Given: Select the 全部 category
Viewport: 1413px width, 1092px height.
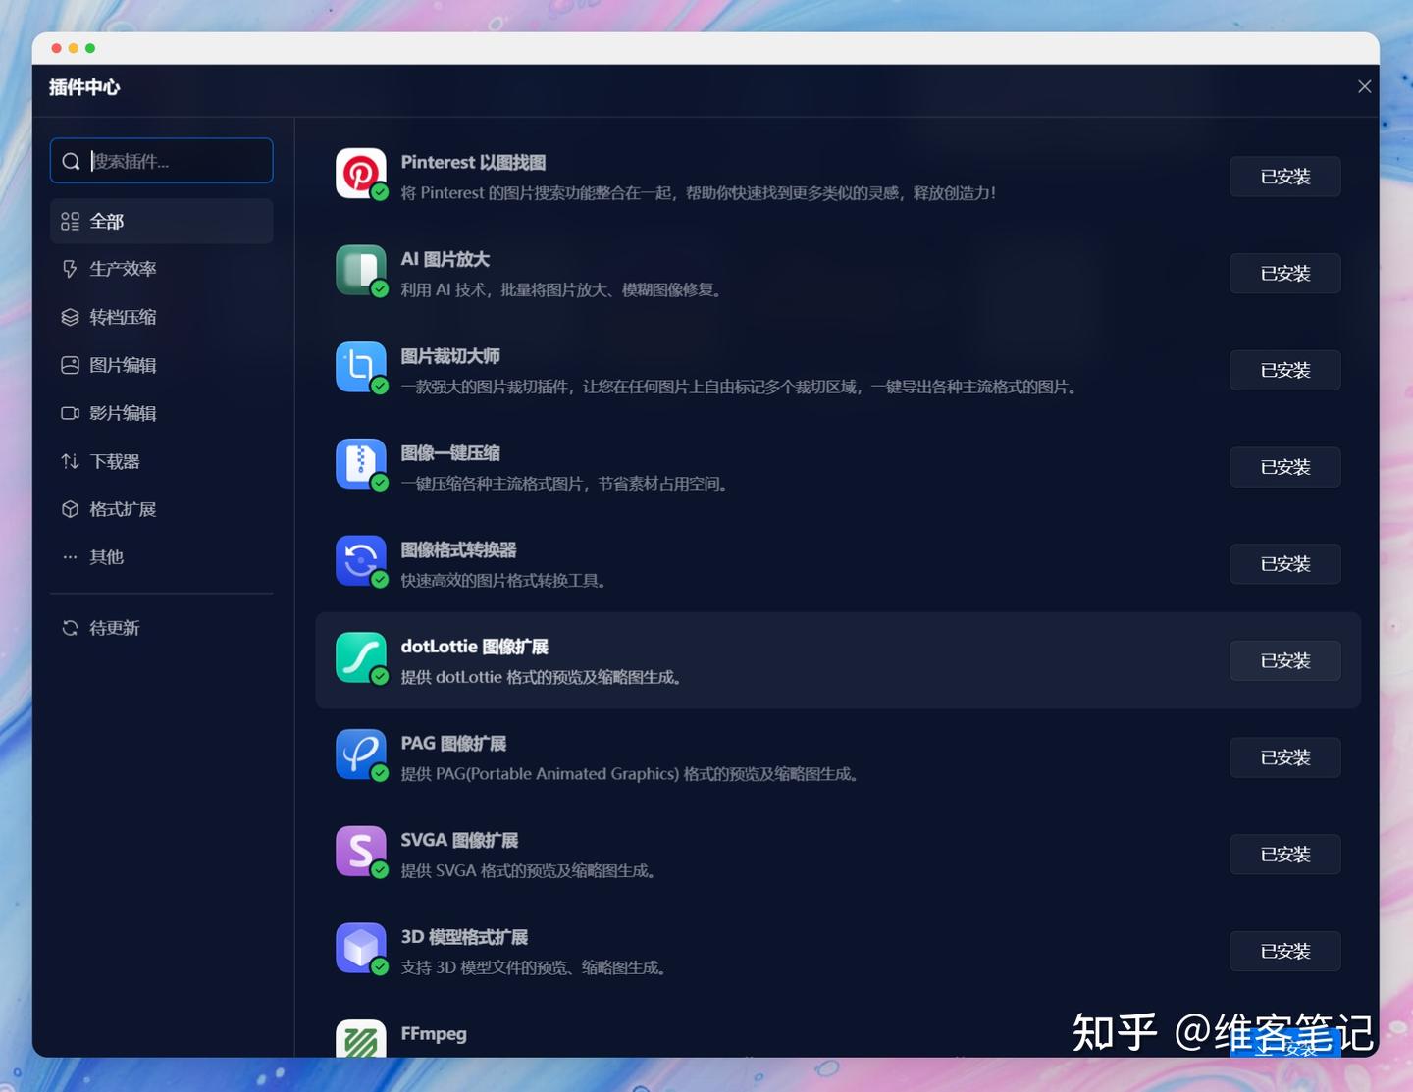Looking at the screenshot, I should pyautogui.click(x=106, y=222).
